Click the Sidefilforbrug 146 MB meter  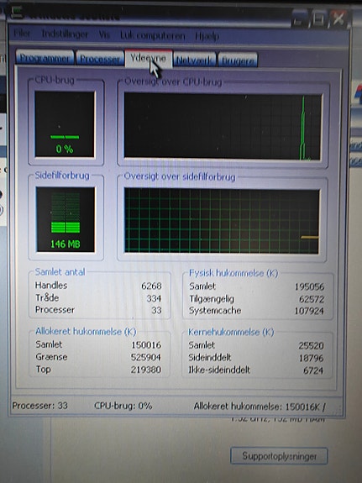tap(66, 219)
